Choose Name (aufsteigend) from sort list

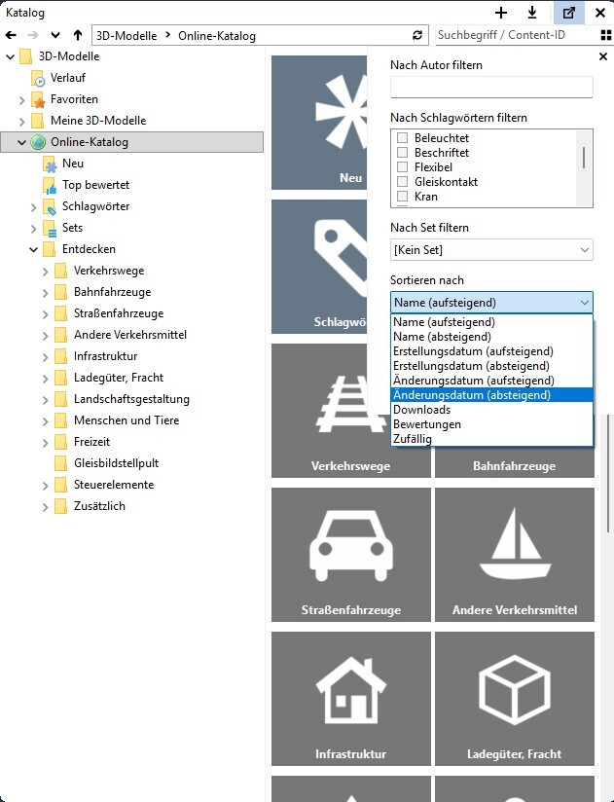(491, 322)
